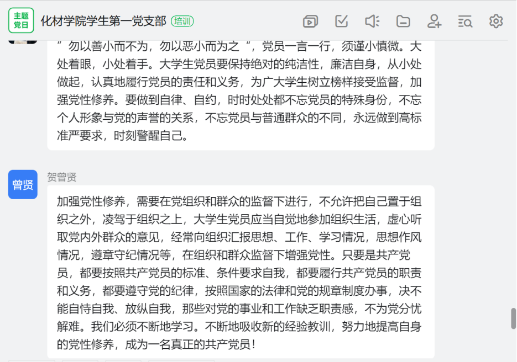Click the second chip below the last message
This screenshot has height=362, width=517.
[80, 361]
